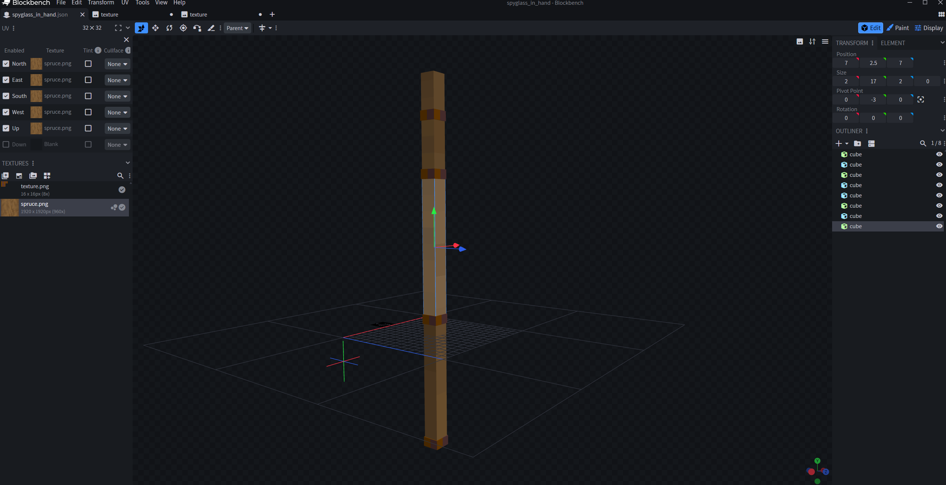Switch to Display mode
The image size is (946, 485).
(929, 28)
